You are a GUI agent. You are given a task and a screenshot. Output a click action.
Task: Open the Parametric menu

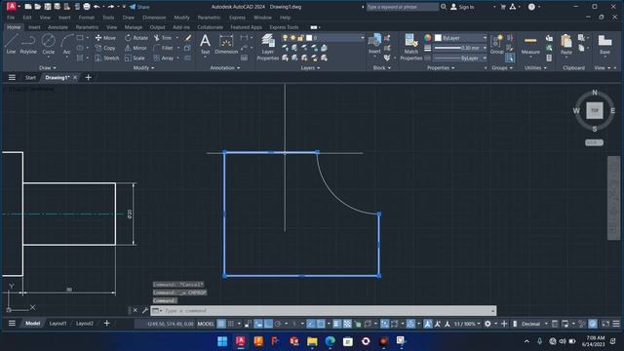pos(209,18)
